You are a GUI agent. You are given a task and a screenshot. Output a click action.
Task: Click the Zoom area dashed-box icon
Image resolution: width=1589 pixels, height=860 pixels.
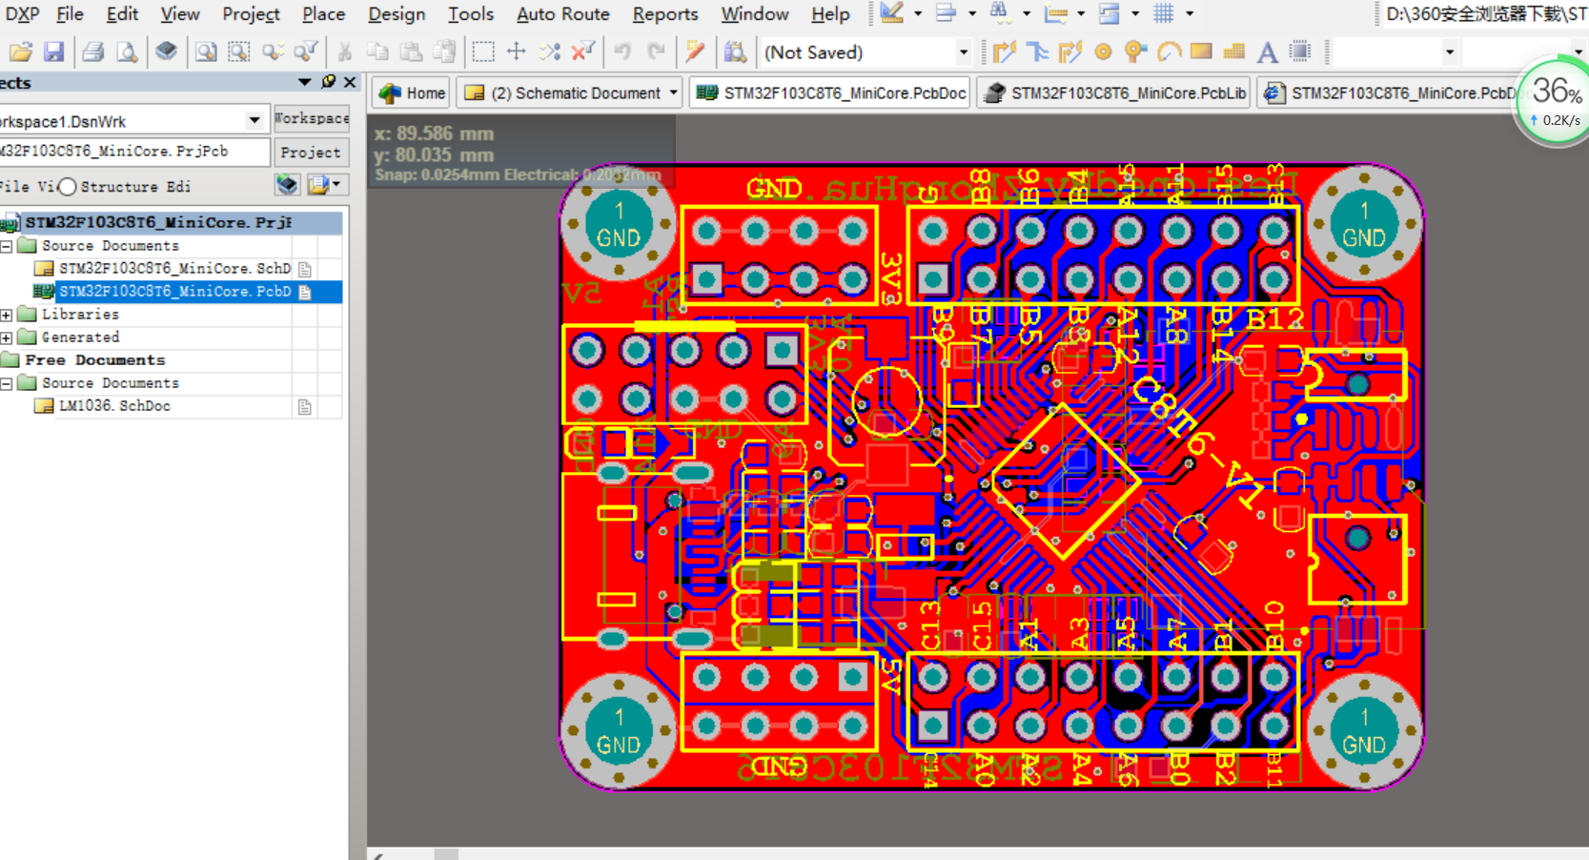(x=238, y=51)
